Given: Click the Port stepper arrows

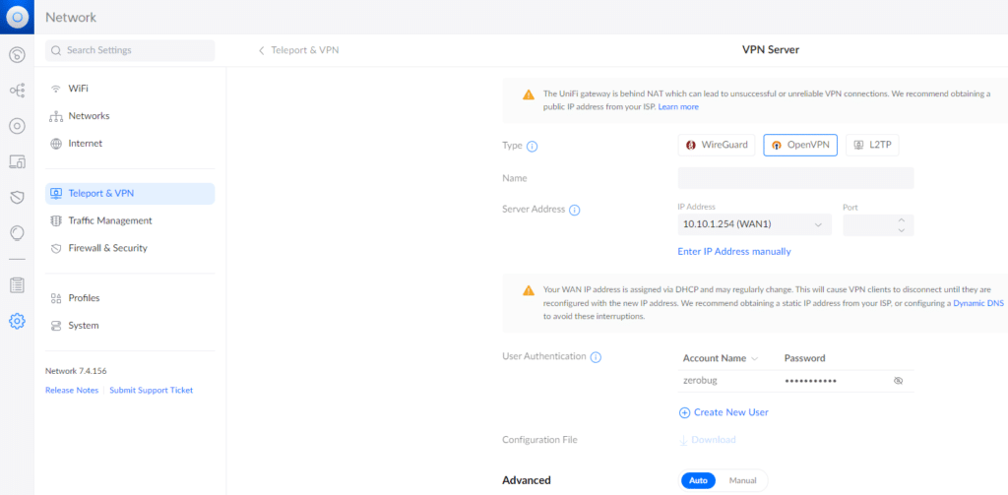Looking at the screenshot, I should tap(901, 225).
